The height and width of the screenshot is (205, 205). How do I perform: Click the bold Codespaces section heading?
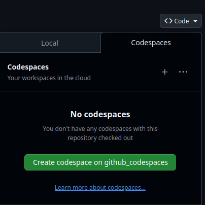[x=28, y=67]
